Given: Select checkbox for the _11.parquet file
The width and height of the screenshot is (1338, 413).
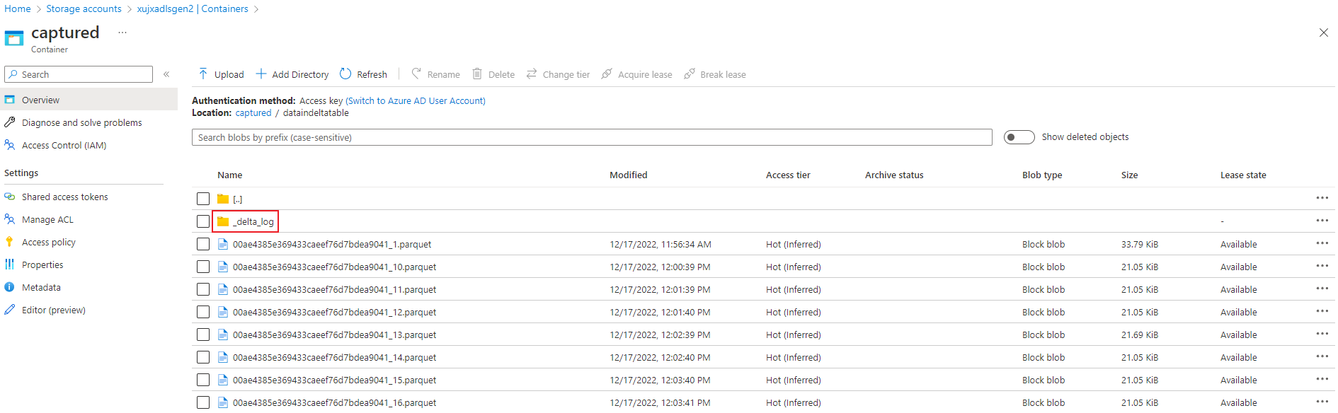Looking at the screenshot, I should click(203, 289).
